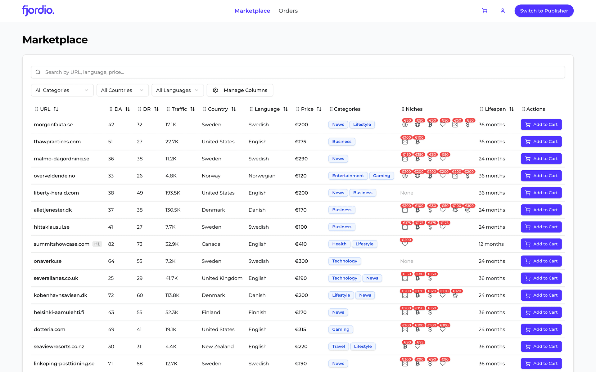Click the casino dice niche icon for thawpractices.com
This screenshot has width=596, height=372.
point(405,142)
